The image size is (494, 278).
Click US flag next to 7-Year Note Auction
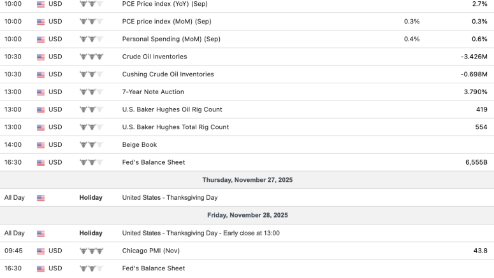(x=41, y=92)
